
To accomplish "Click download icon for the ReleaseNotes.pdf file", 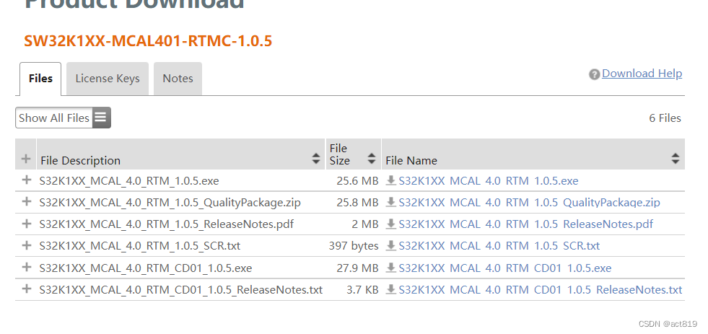I will [390, 224].
